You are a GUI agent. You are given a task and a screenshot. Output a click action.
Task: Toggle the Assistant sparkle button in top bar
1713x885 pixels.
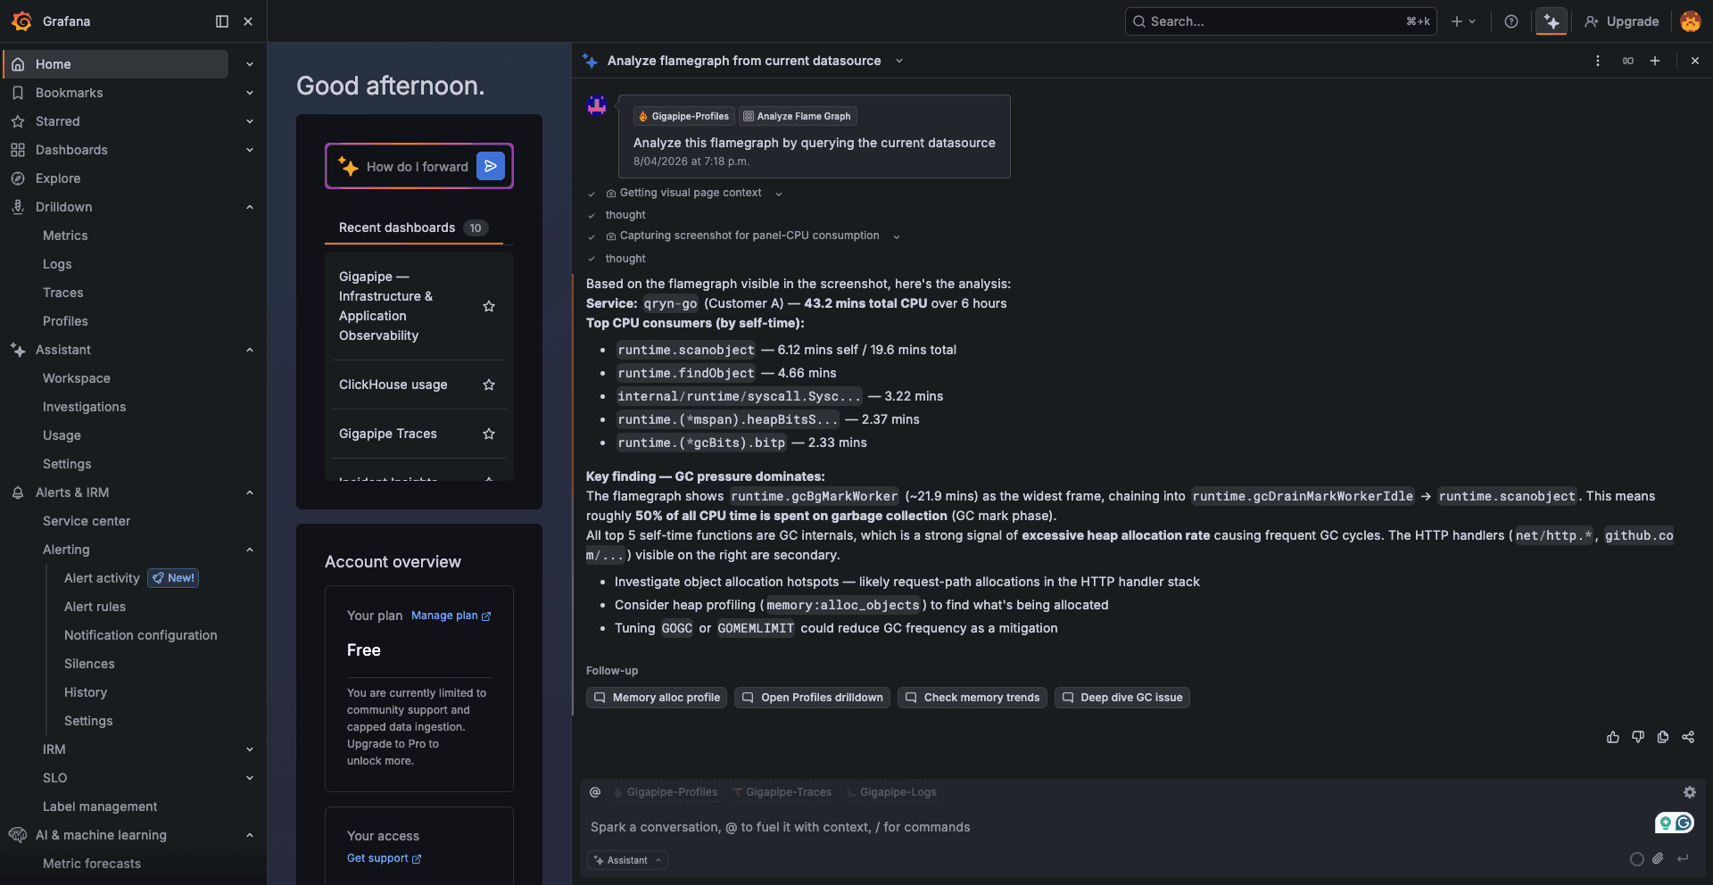coord(1552,21)
